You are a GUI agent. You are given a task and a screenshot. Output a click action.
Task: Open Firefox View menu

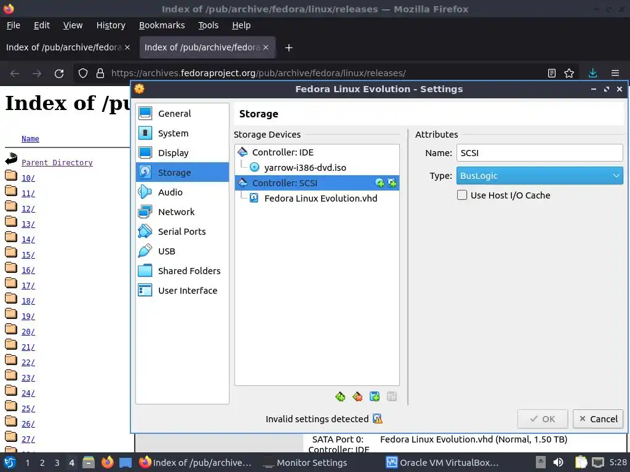click(73, 25)
